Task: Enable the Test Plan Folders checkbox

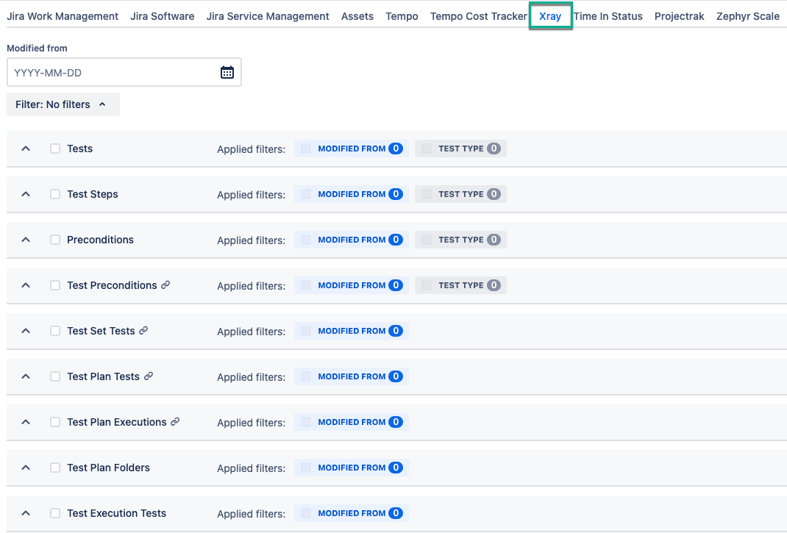Action: click(55, 468)
